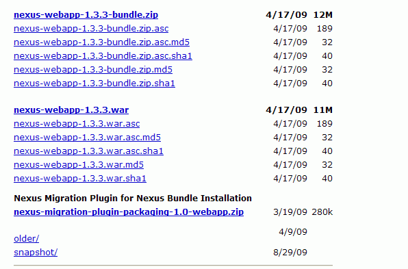Open nexus-webapp-1.3.3-bundle.zip.sha1 checksum

(x=94, y=84)
